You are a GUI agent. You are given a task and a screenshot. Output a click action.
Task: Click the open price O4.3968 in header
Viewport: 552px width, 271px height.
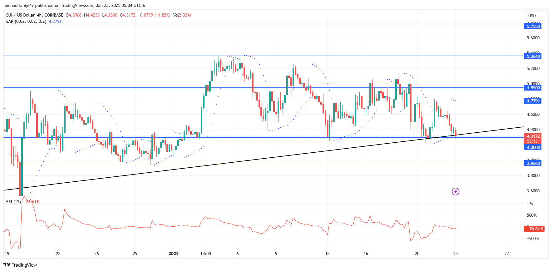(x=73, y=15)
